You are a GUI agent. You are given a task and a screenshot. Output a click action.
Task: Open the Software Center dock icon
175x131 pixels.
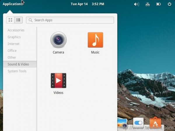coord(155,123)
